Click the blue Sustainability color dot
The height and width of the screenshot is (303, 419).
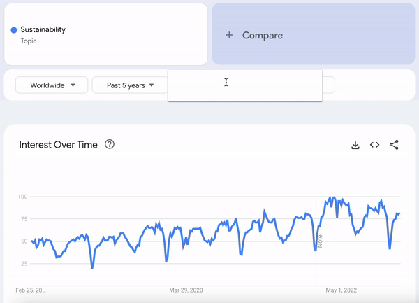pos(14,30)
